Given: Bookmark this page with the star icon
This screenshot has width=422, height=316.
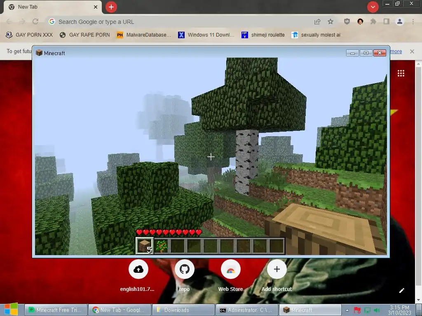Looking at the screenshot, I should coord(331,21).
